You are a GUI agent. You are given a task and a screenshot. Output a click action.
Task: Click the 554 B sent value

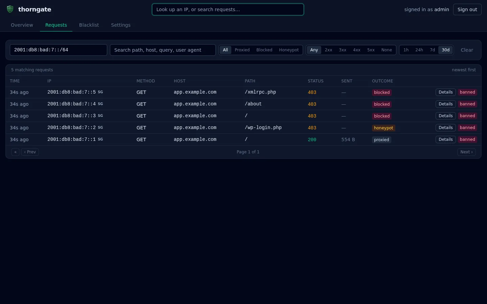[348, 140]
